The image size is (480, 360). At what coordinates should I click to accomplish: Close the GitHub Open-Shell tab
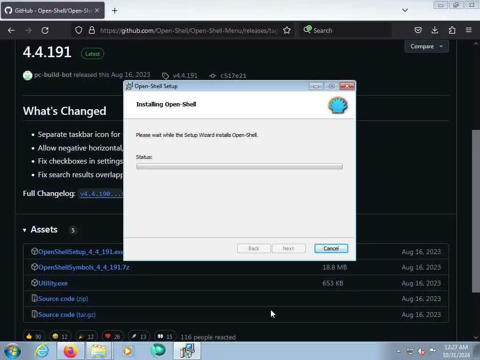pos(97,10)
